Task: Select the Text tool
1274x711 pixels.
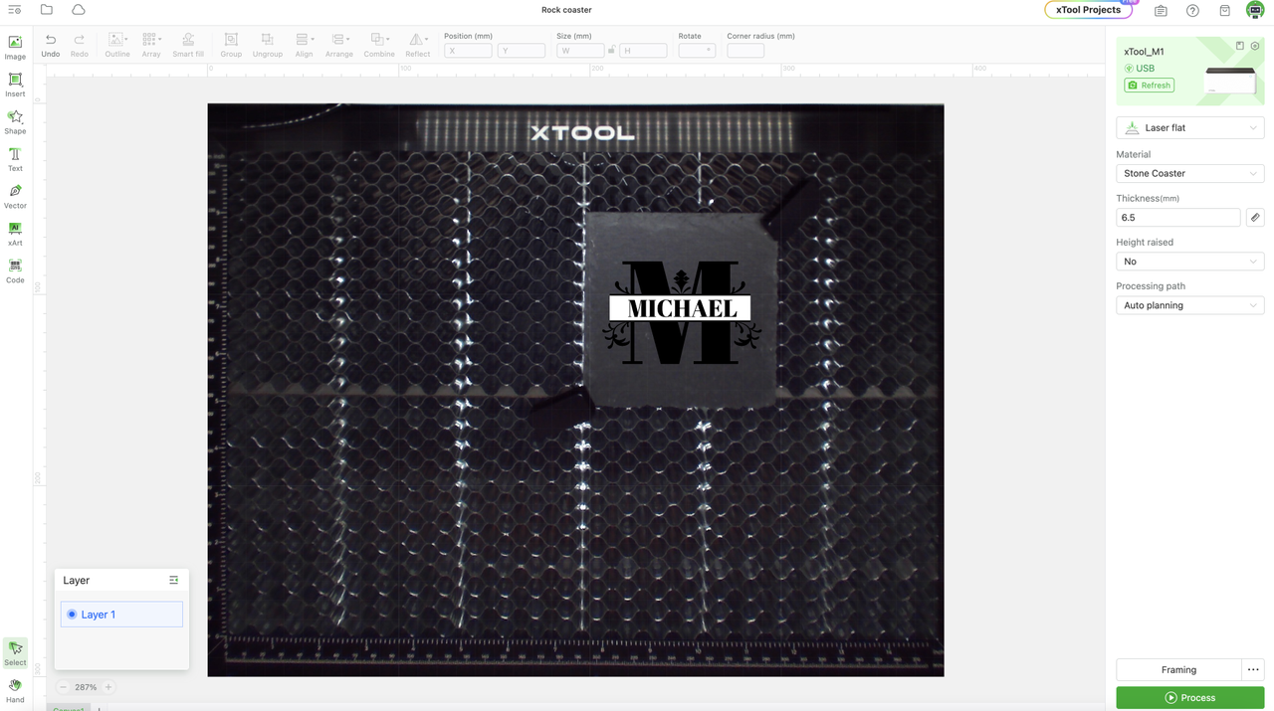Action: coord(15,159)
